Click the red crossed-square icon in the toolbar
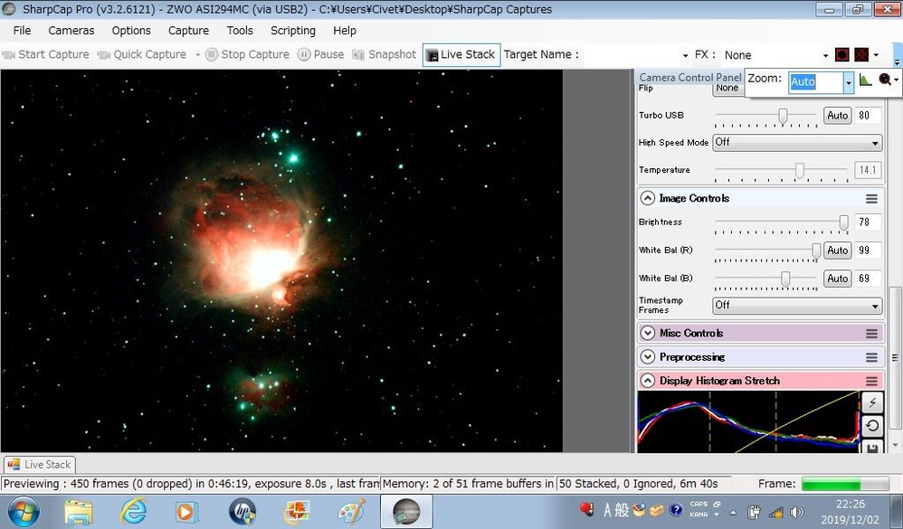This screenshot has width=903, height=529. [x=861, y=54]
